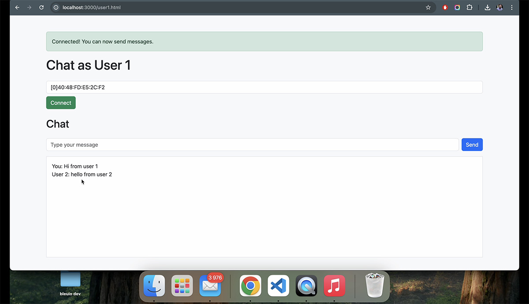
Task: Reload the page with the refresh icon
Action: (x=41, y=7)
